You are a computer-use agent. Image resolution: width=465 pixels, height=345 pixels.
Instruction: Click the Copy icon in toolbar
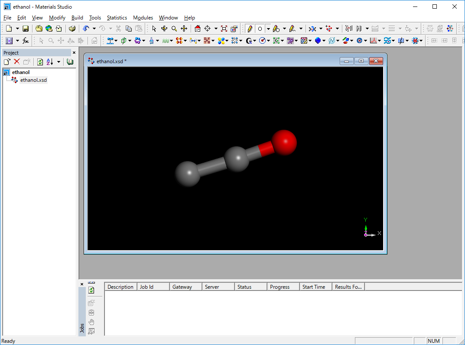pyautogui.click(x=128, y=29)
